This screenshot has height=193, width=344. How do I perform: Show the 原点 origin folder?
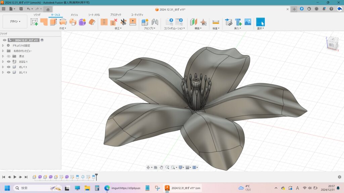coord(9,56)
